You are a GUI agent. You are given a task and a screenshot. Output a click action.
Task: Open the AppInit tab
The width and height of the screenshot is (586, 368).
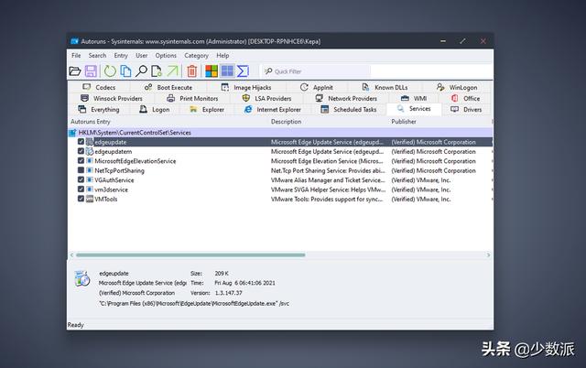(x=316, y=87)
